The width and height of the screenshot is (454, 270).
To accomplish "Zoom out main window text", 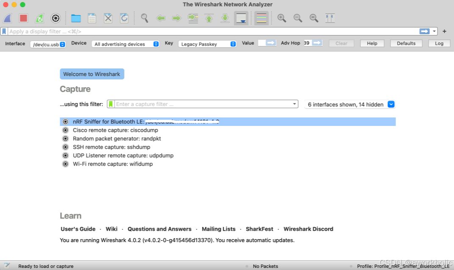I will coord(298,18).
